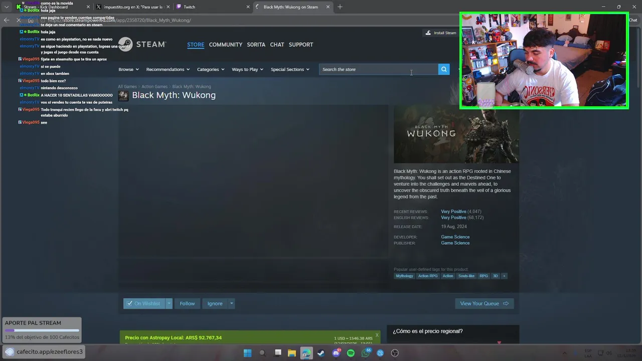Open the Windows Start menu

[x=247, y=353]
